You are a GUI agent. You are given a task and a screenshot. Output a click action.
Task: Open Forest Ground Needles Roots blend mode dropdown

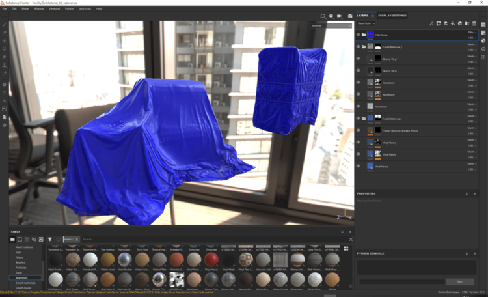point(472,128)
